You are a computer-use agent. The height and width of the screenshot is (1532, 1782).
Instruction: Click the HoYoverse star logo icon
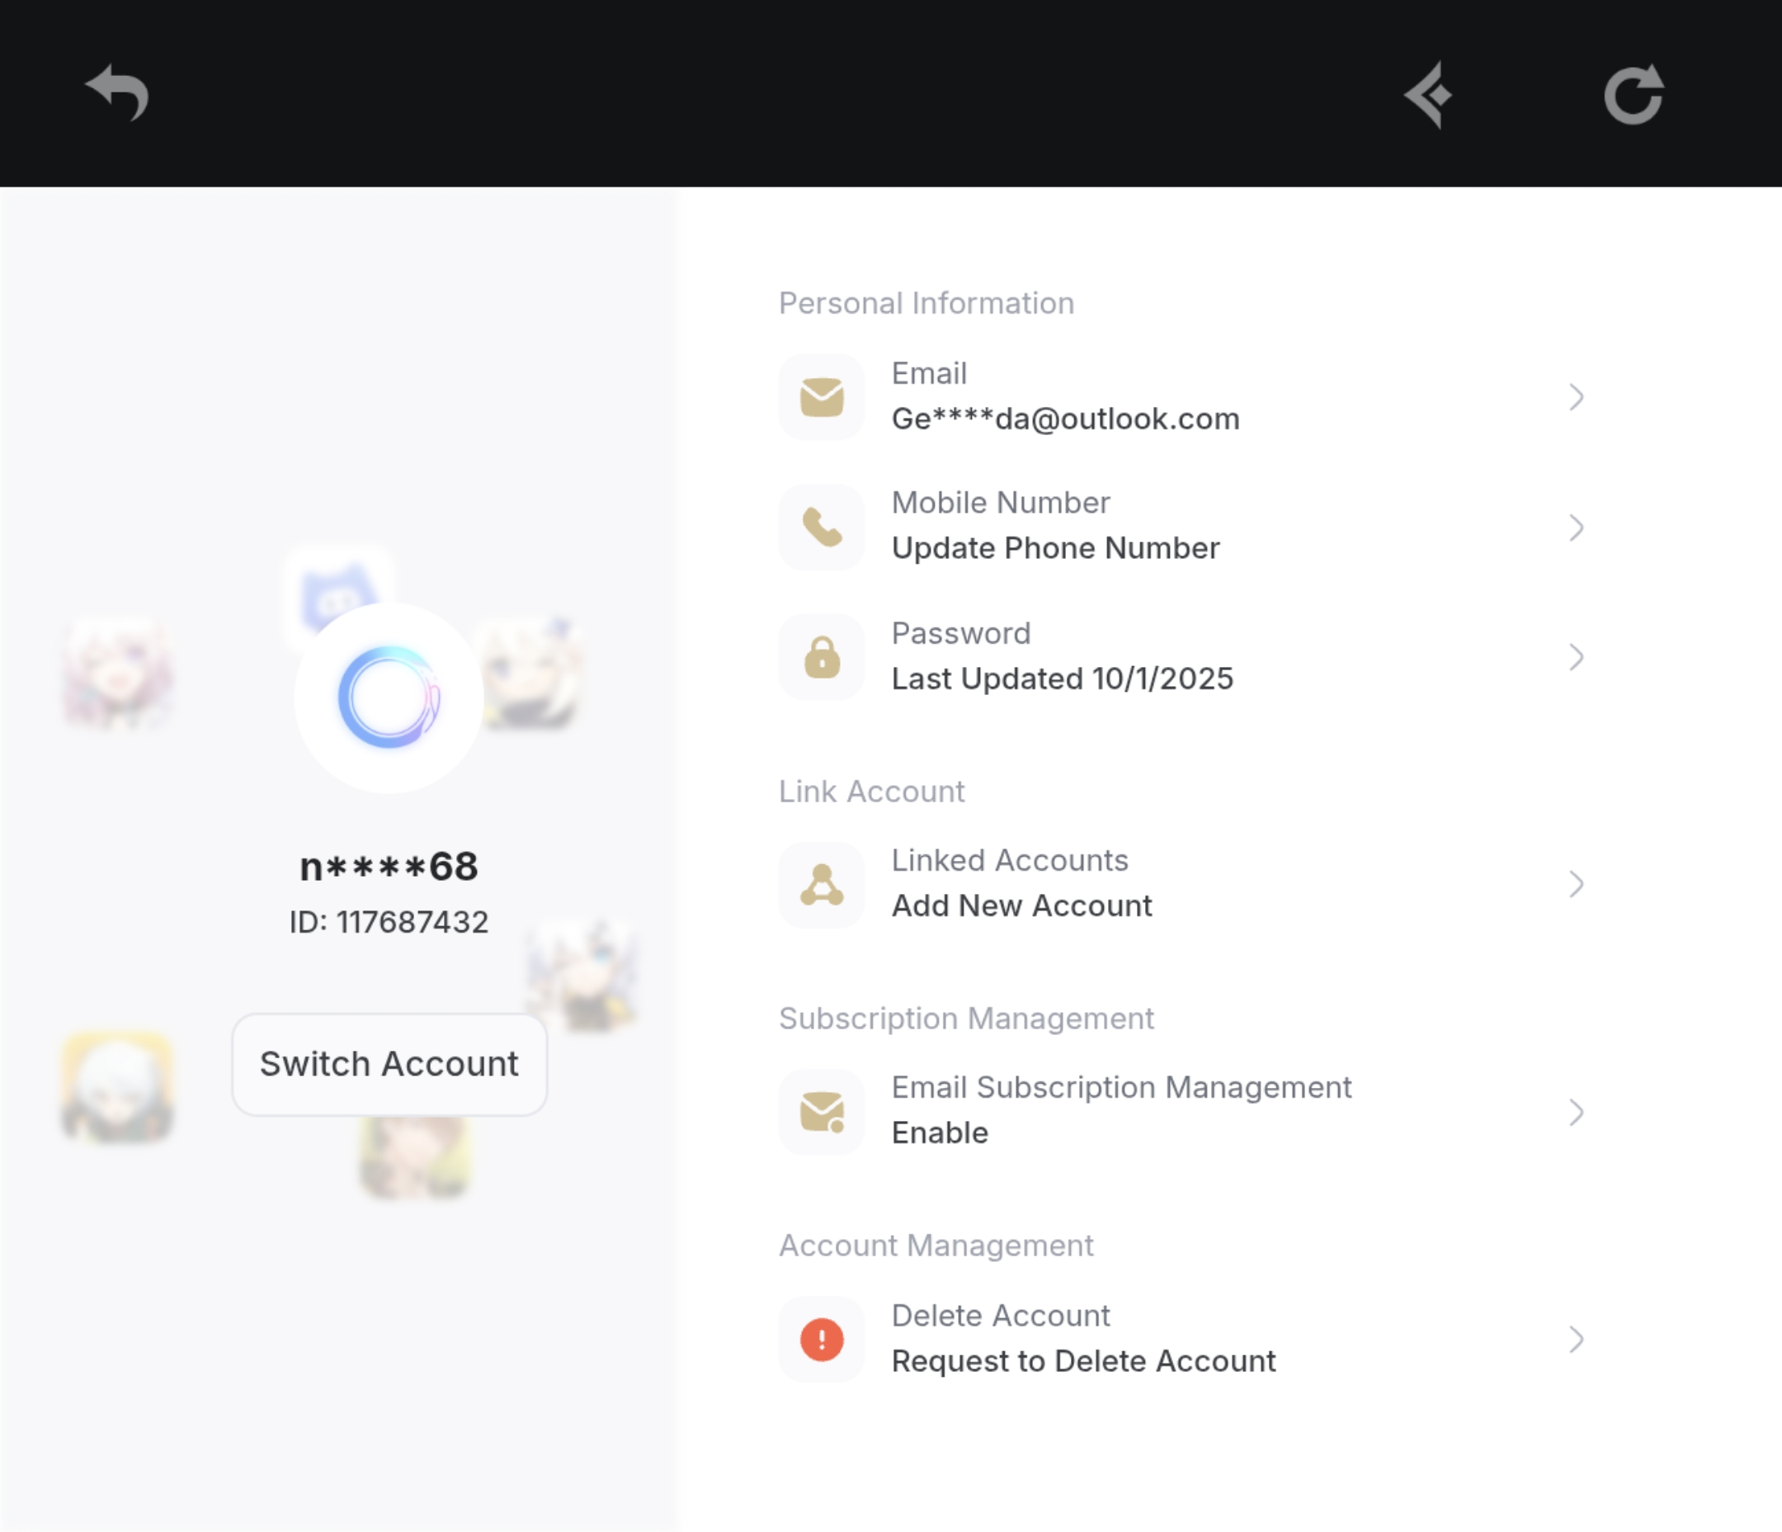(1430, 95)
